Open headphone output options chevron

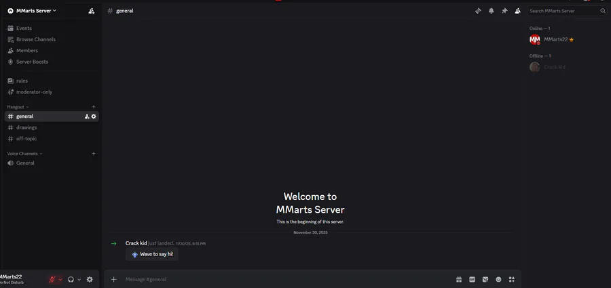pyautogui.click(x=79, y=279)
